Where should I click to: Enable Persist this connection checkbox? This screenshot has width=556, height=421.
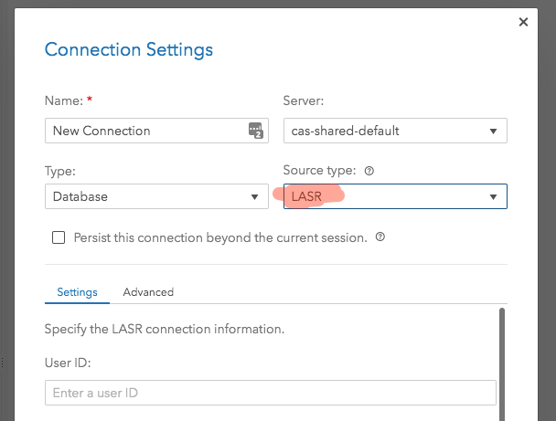[x=59, y=237]
